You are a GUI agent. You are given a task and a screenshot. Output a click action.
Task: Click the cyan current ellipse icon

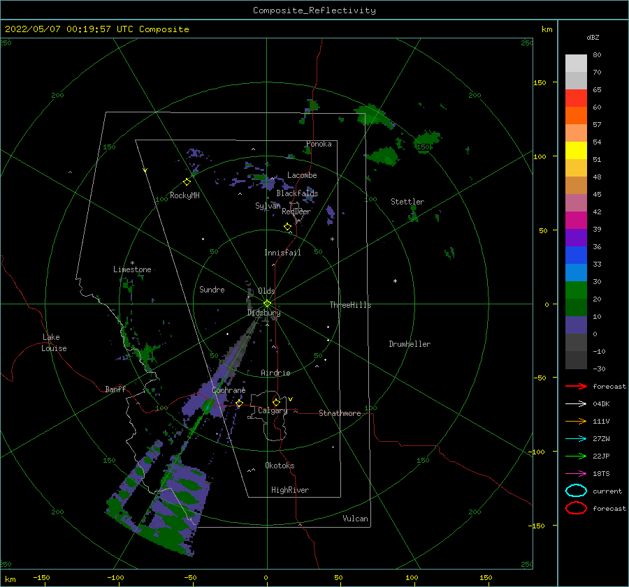coord(576,491)
